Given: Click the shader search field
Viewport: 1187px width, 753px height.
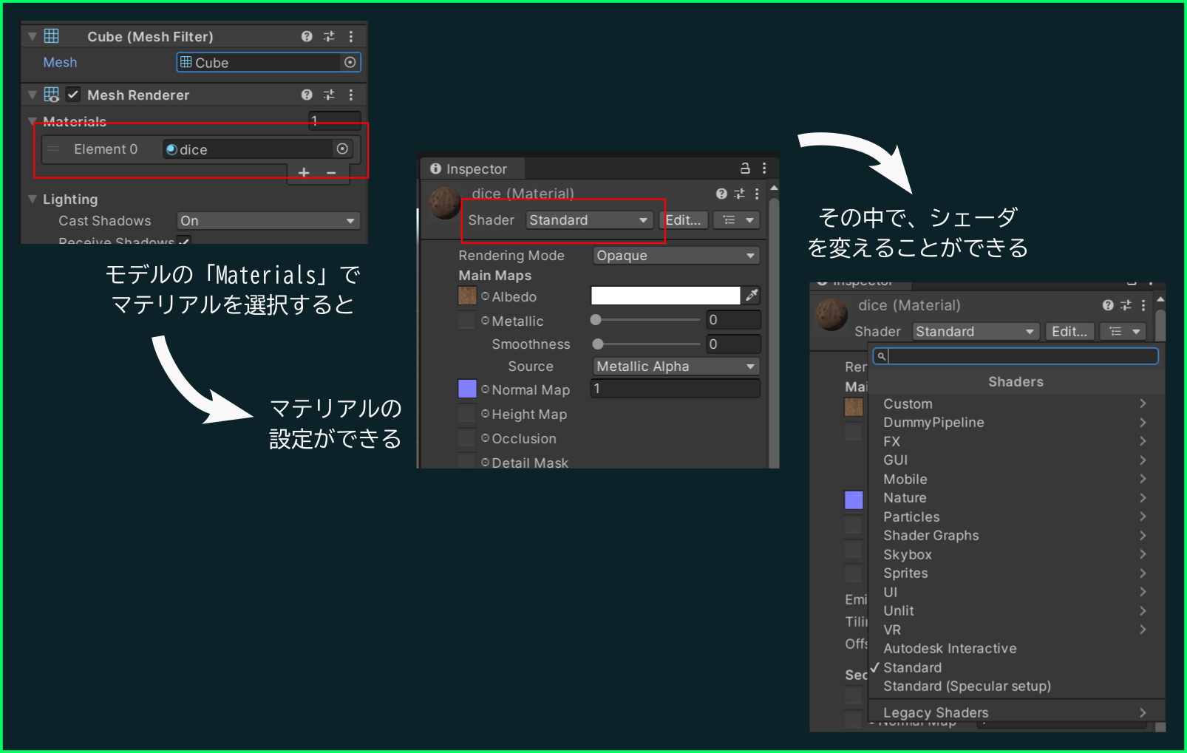Looking at the screenshot, I should [1016, 356].
